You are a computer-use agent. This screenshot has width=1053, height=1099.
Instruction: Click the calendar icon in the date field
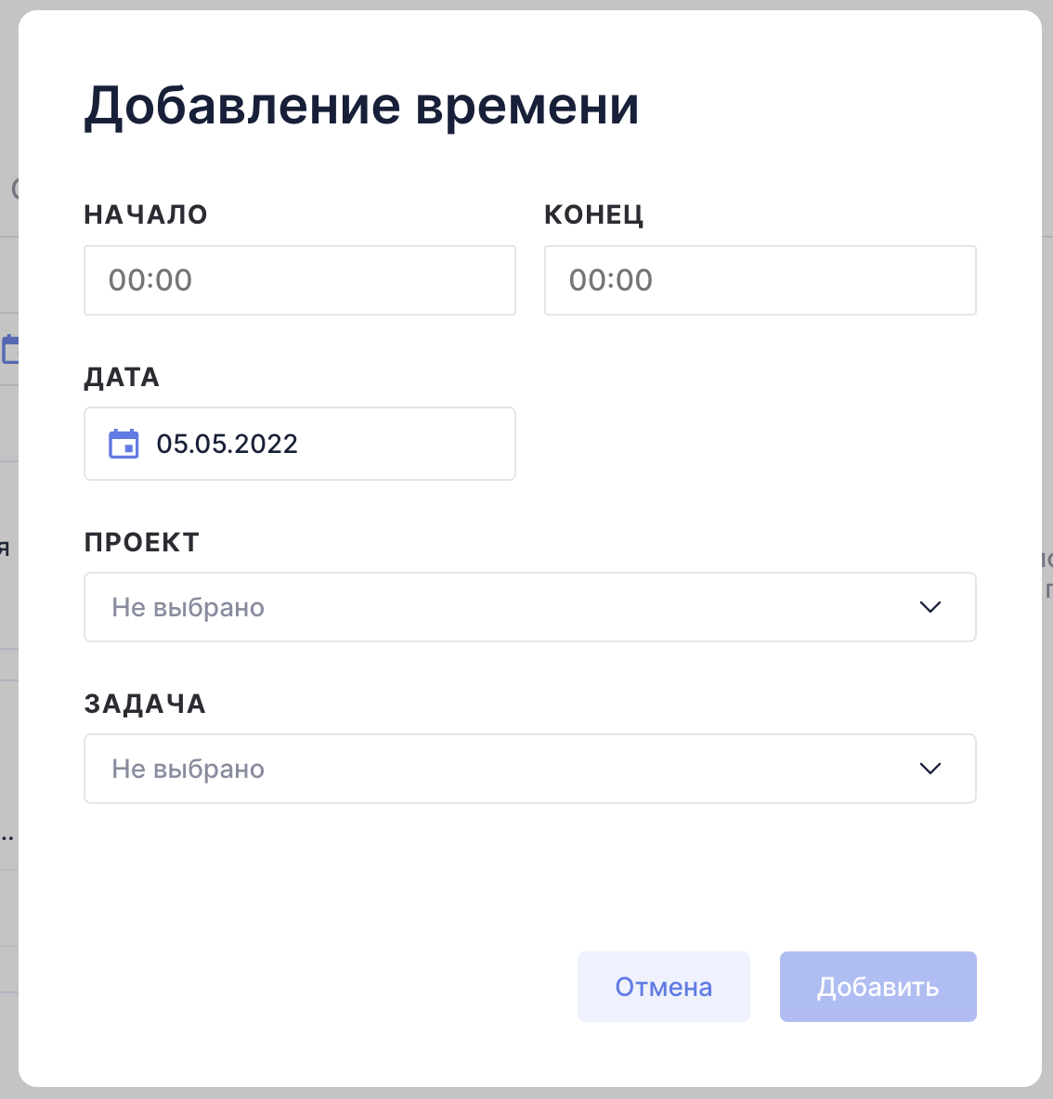(123, 445)
